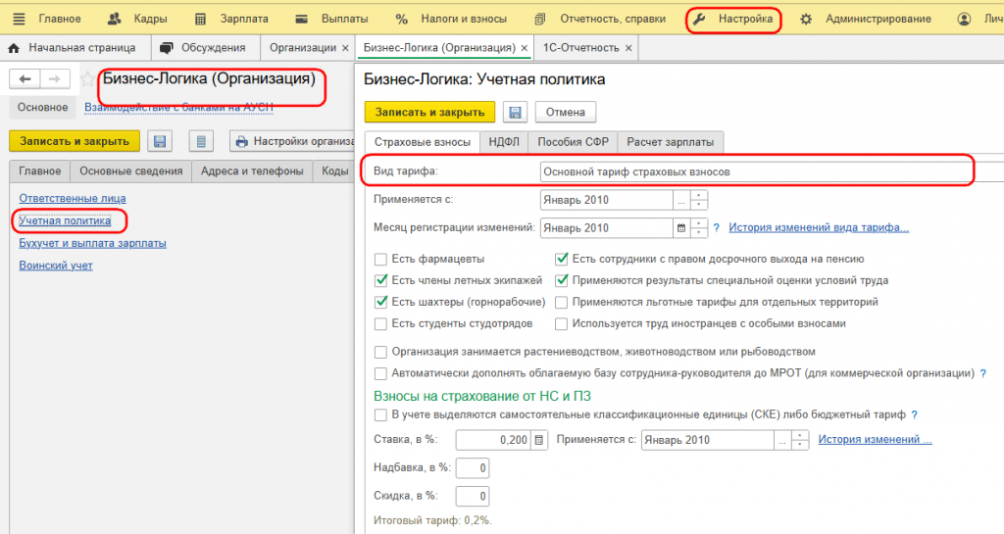
Task: Open Ответственные лица link
Action: pos(73,198)
